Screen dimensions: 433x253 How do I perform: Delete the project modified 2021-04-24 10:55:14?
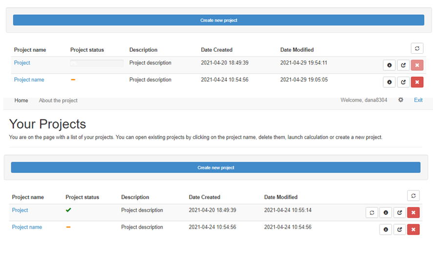pos(413,212)
